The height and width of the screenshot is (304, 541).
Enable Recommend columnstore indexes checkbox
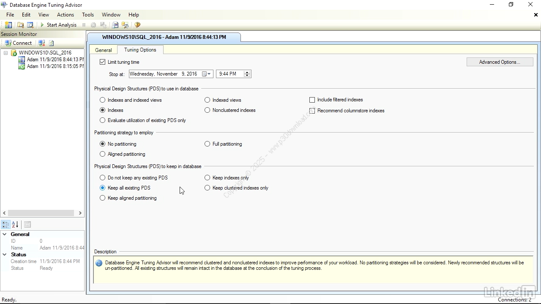(312, 111)
